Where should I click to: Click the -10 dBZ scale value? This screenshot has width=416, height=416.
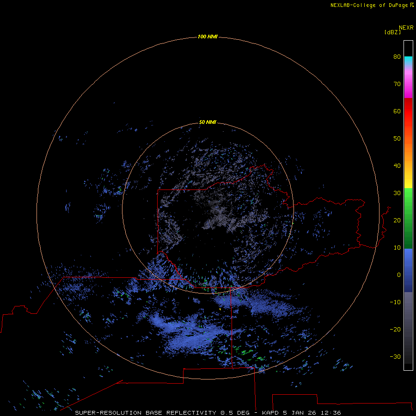[395, 302]
